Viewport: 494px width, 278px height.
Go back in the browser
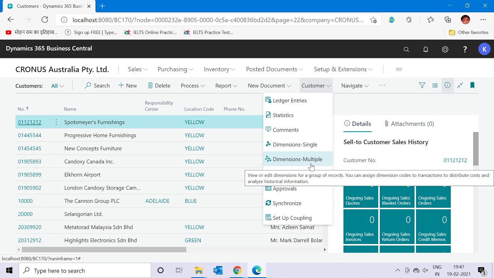tap(11, 20)
